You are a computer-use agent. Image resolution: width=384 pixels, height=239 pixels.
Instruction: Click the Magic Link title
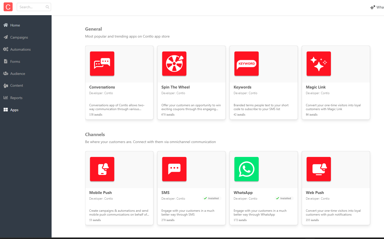(316, 87)
